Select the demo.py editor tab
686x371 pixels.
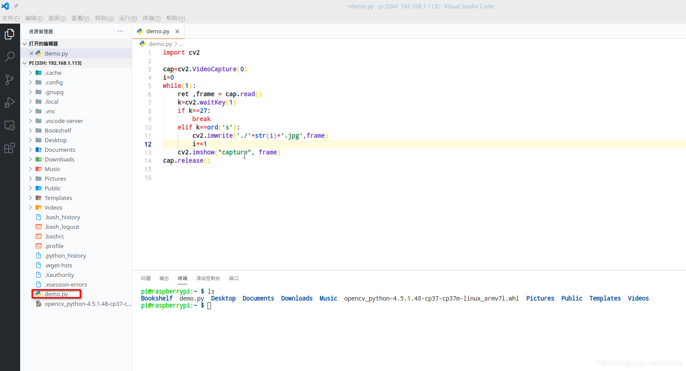158,31
